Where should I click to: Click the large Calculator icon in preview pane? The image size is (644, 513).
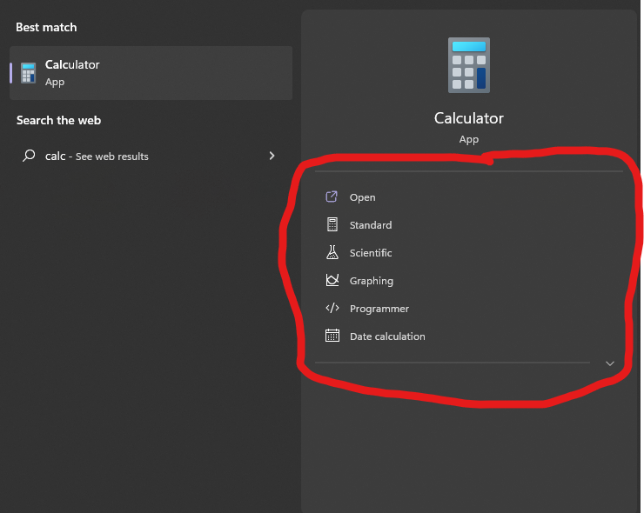click(468, 65)
